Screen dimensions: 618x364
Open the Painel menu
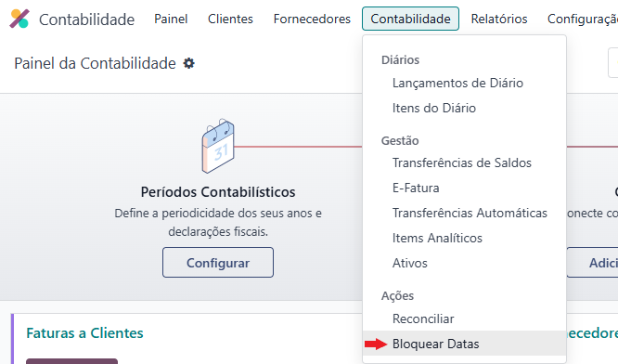click(171, 19)
